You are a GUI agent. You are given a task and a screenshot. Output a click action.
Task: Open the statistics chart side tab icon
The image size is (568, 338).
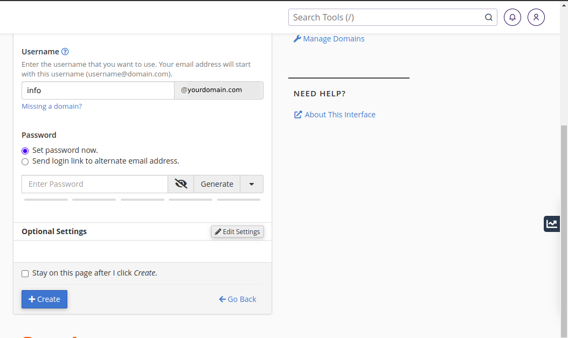(552, 224)
